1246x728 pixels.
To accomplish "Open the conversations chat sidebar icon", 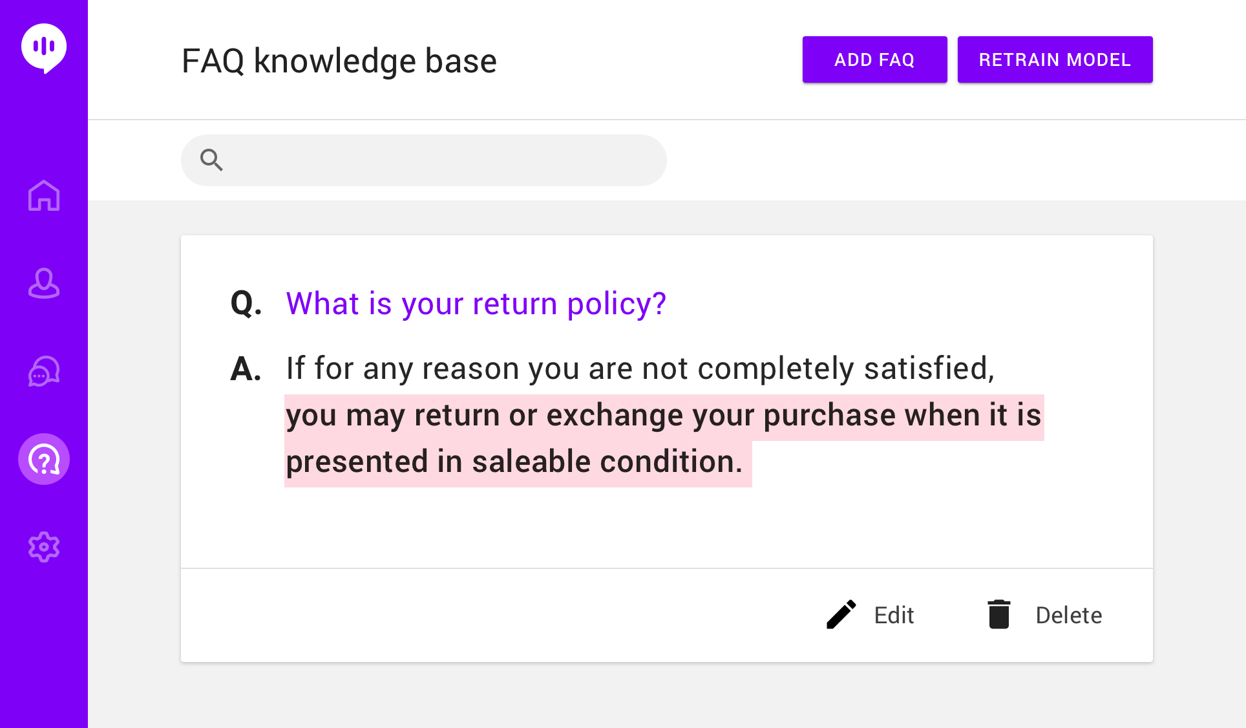I will point(44,371).
